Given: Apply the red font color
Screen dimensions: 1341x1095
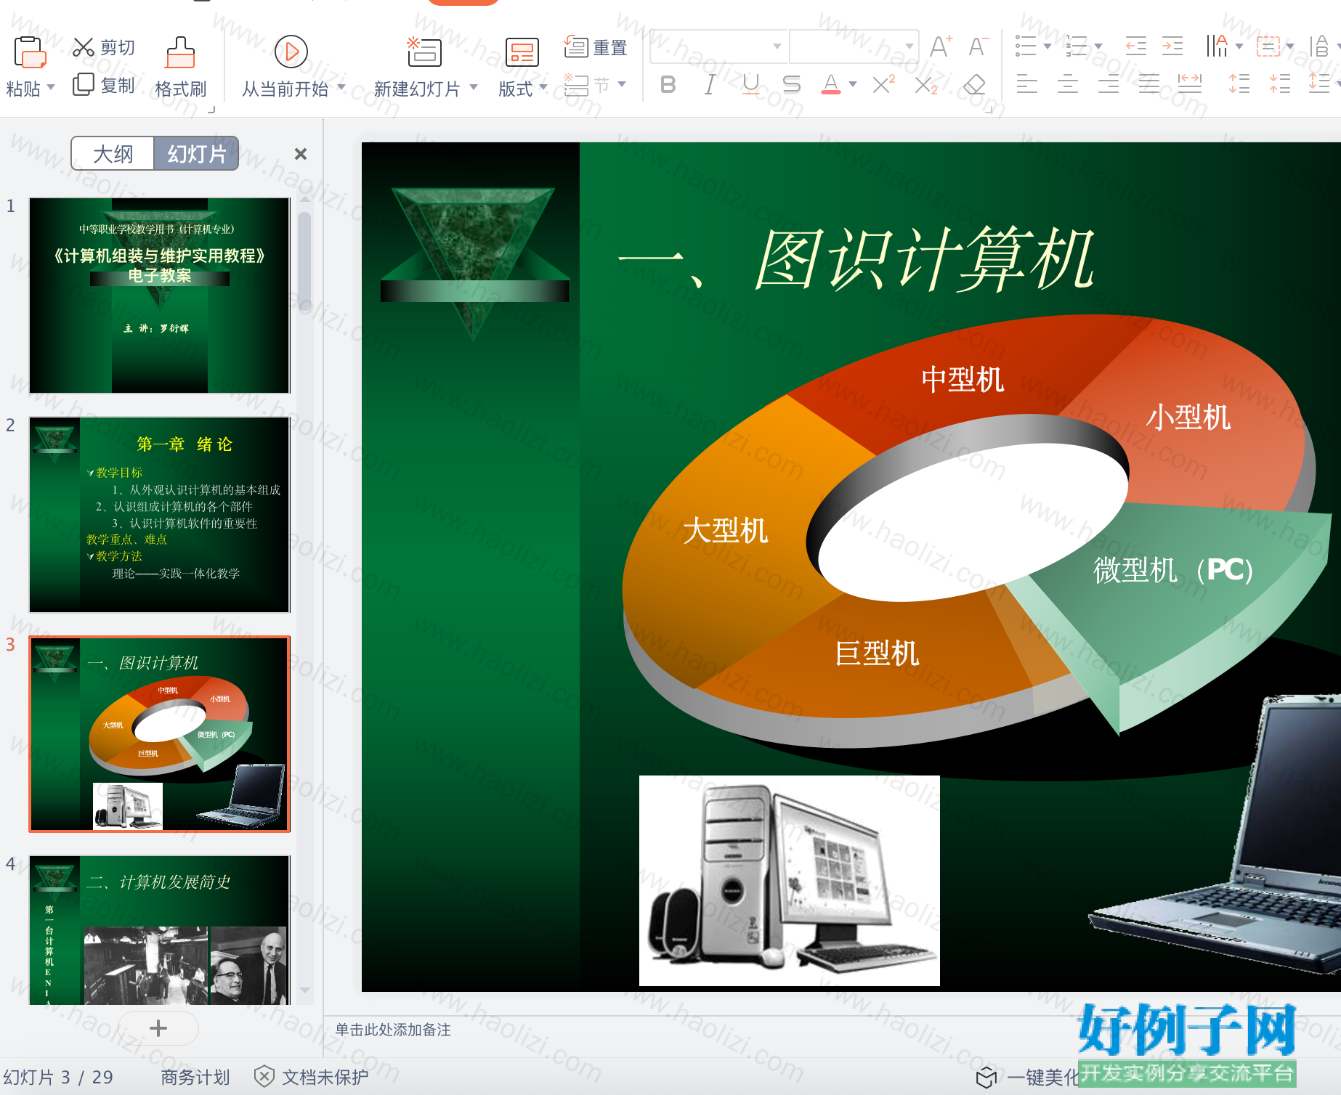Looking at the screenshot, I should coord(831,85).
